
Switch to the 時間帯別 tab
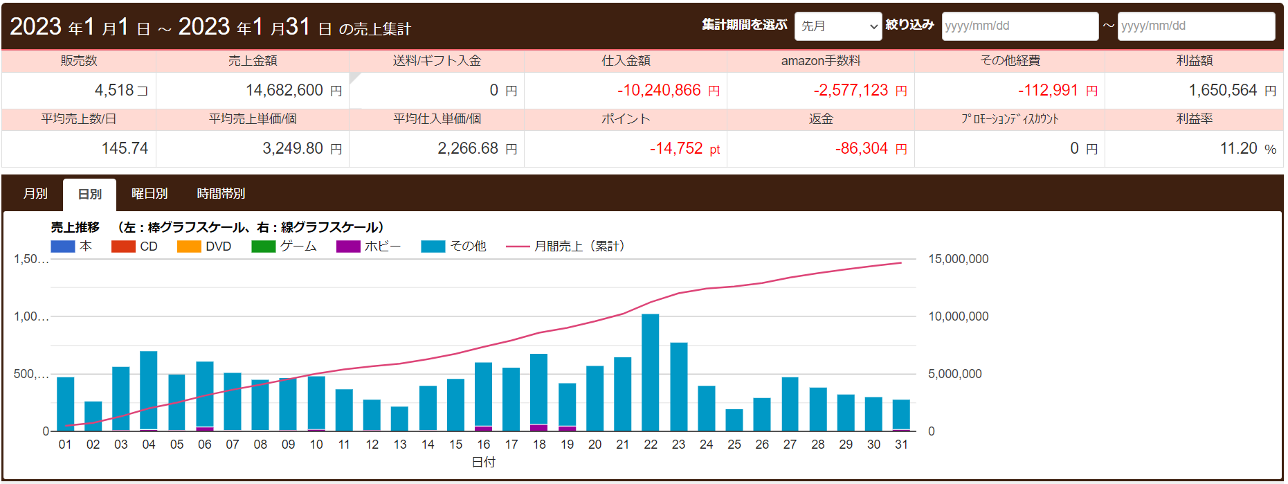[x=221, y=194]
